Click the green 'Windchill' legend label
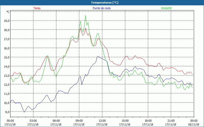204x127 pixels. pos(166,8)
